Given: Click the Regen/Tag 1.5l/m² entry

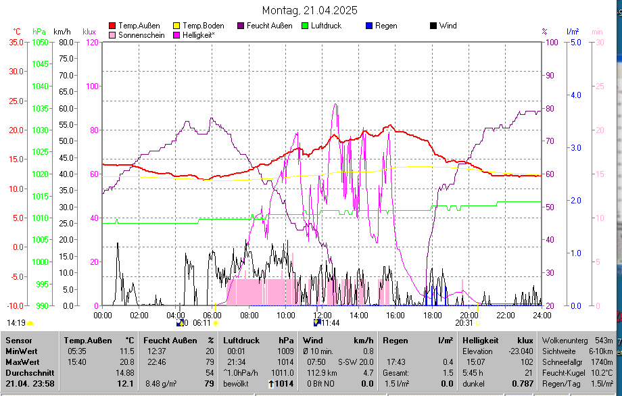Looking at the screenshot, I should 577,384.
